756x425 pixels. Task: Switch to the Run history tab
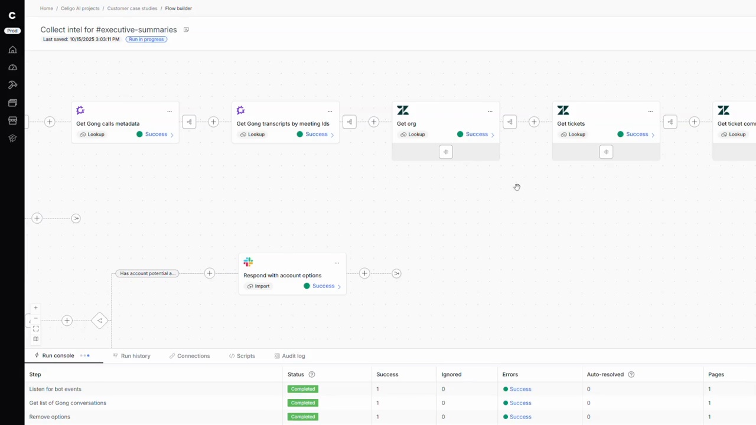(135, 356)
